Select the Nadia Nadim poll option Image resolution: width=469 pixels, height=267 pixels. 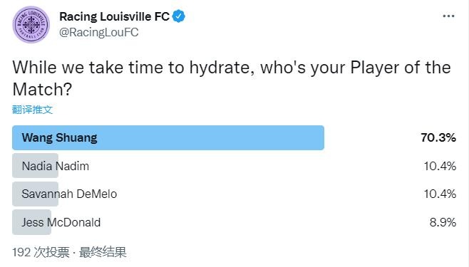(234, 166)
